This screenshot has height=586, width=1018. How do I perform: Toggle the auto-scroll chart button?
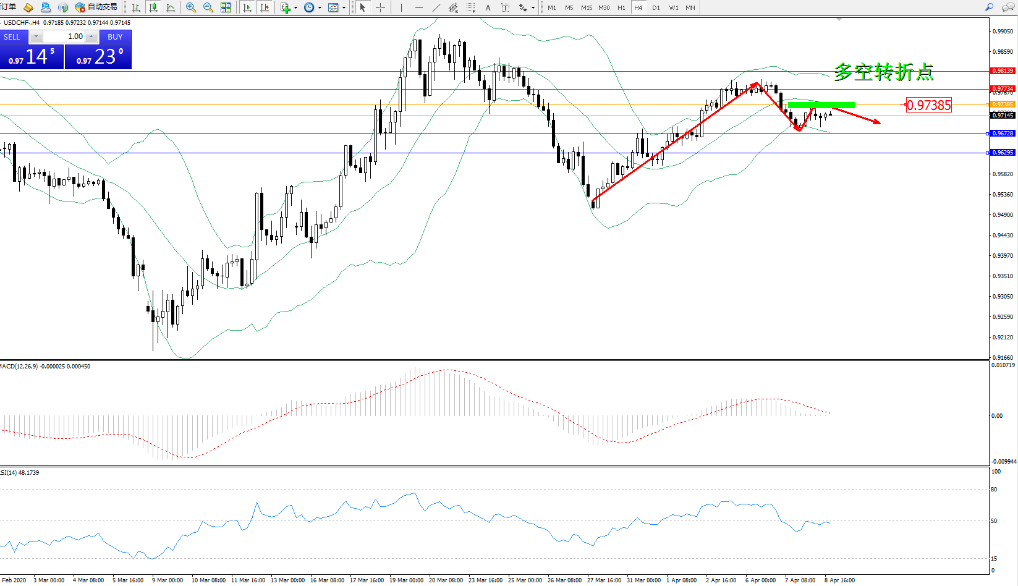coord(247,7)
